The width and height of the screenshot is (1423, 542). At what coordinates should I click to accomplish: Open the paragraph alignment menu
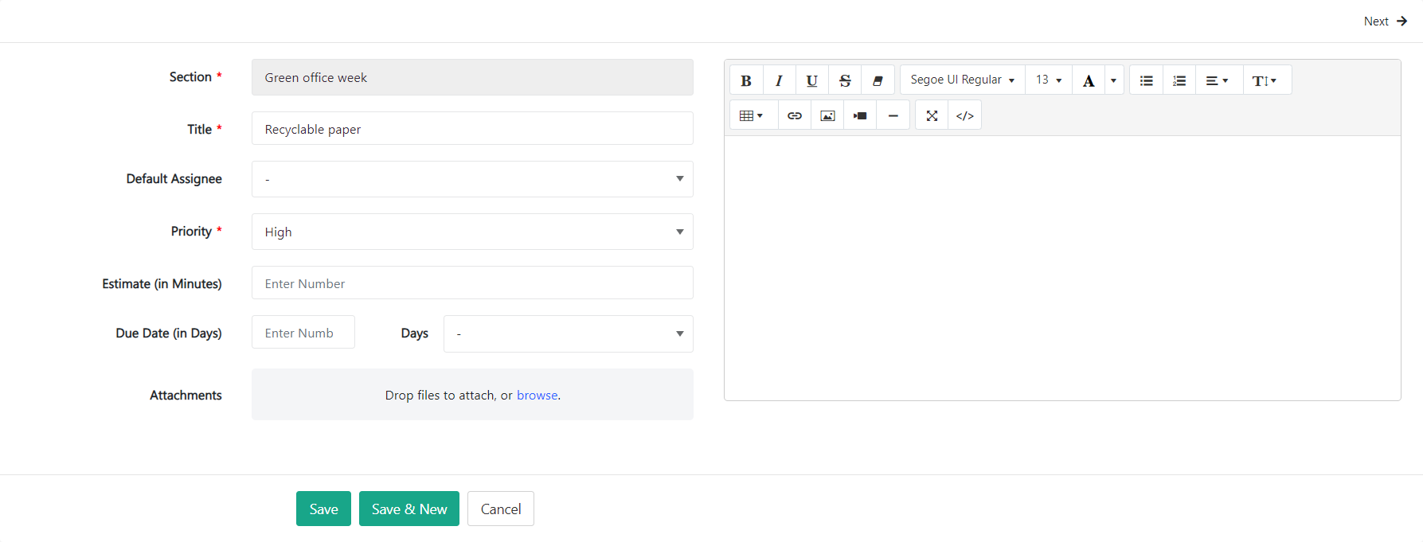(1217, 80)
